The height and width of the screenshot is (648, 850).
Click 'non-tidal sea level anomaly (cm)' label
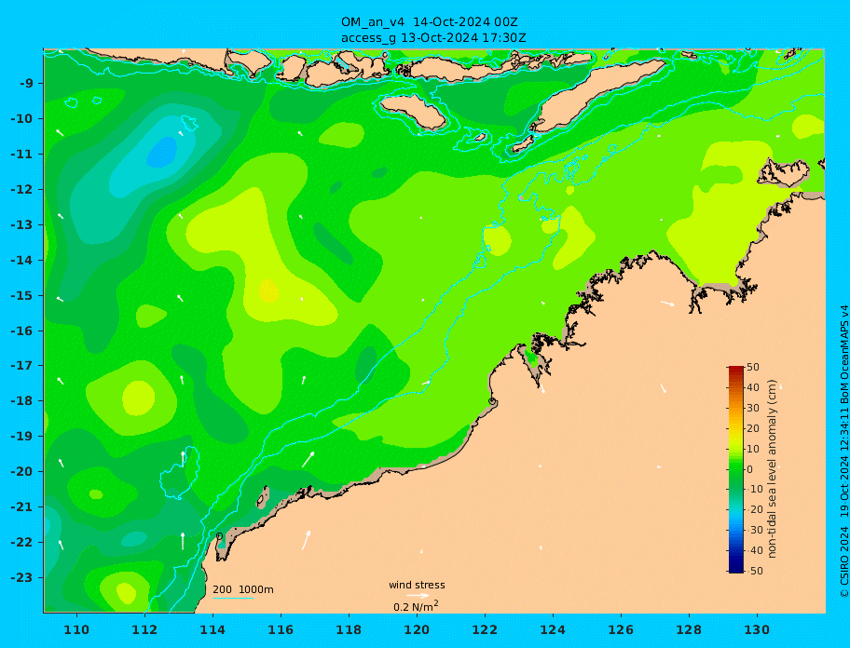pos(772,469)
